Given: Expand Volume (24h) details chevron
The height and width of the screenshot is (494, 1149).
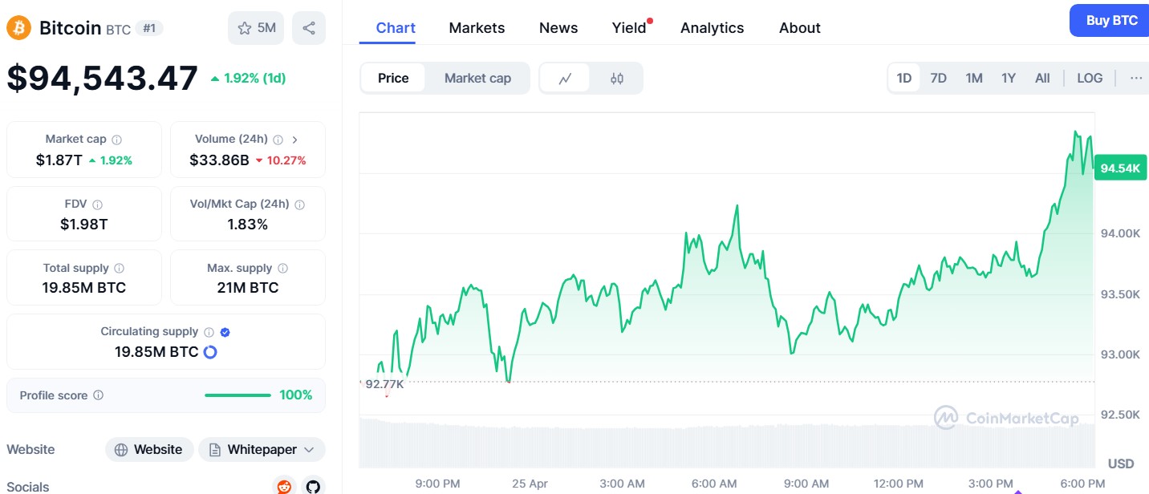Looking at the screenshot, I should click(x=294, y=140).
